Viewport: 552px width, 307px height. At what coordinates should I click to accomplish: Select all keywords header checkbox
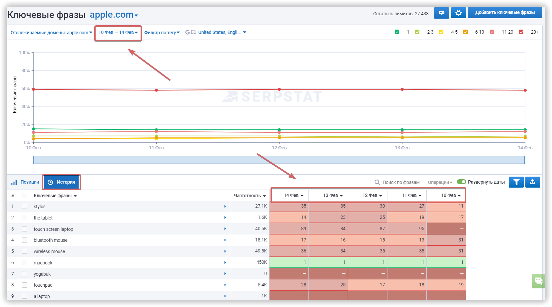(x=25, y=196)
